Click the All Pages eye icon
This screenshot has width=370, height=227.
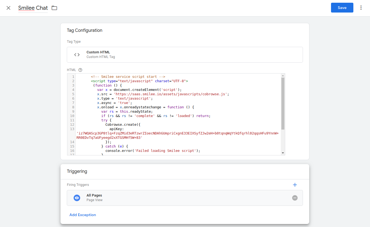pyautogui.click(x=77, y=198)
